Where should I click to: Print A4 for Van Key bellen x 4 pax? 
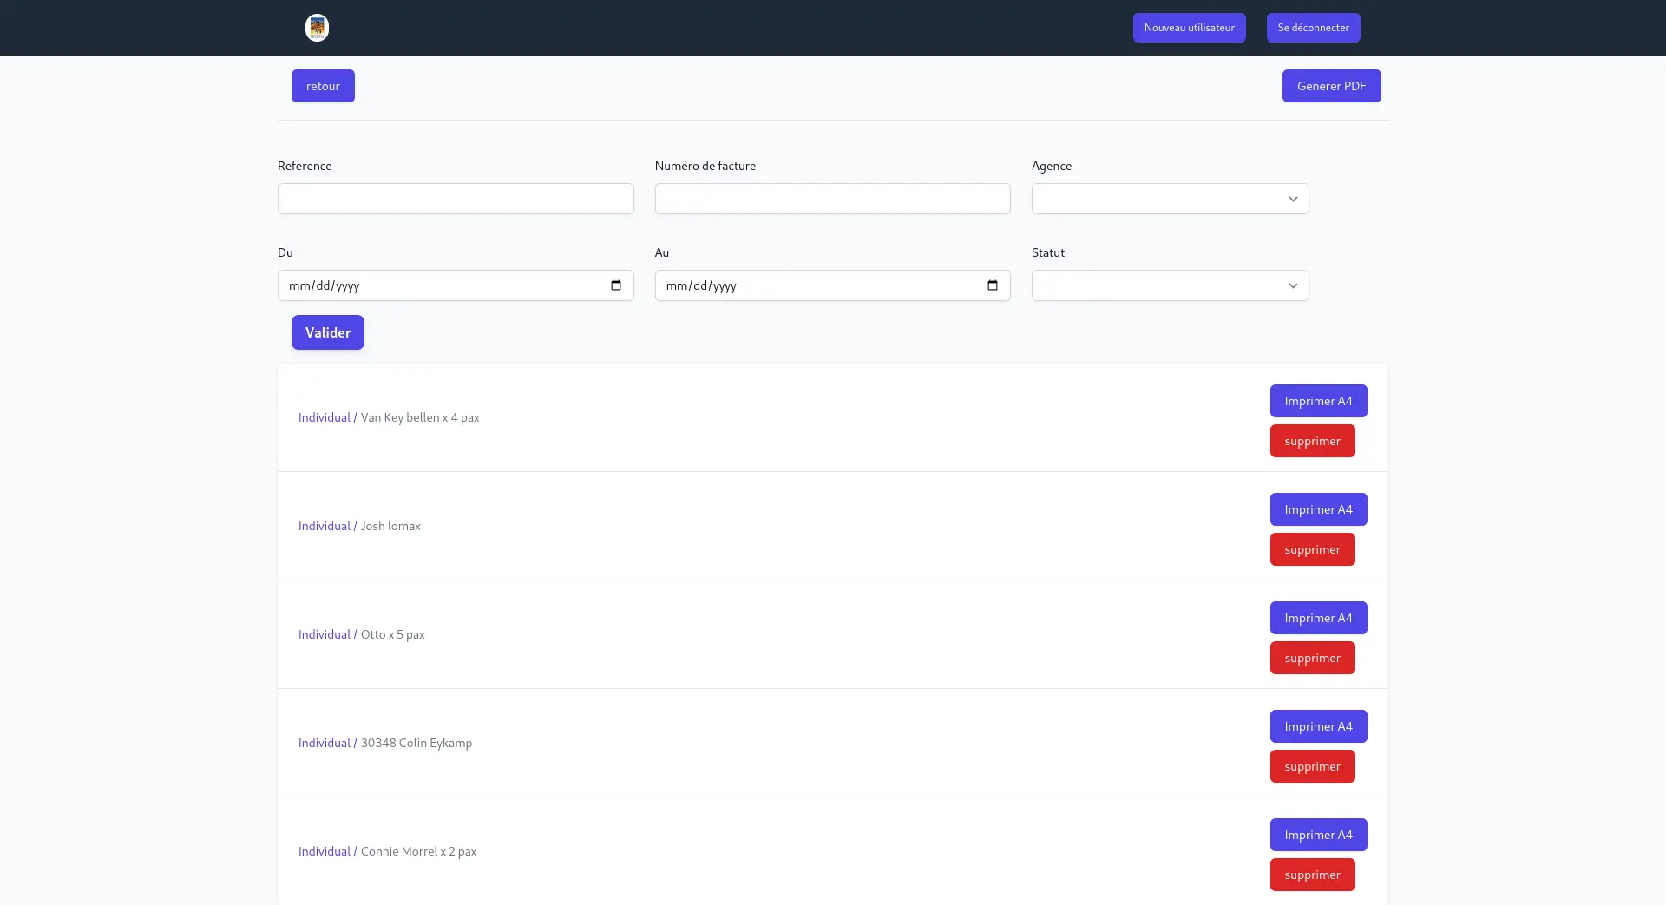coord(1318,401)
